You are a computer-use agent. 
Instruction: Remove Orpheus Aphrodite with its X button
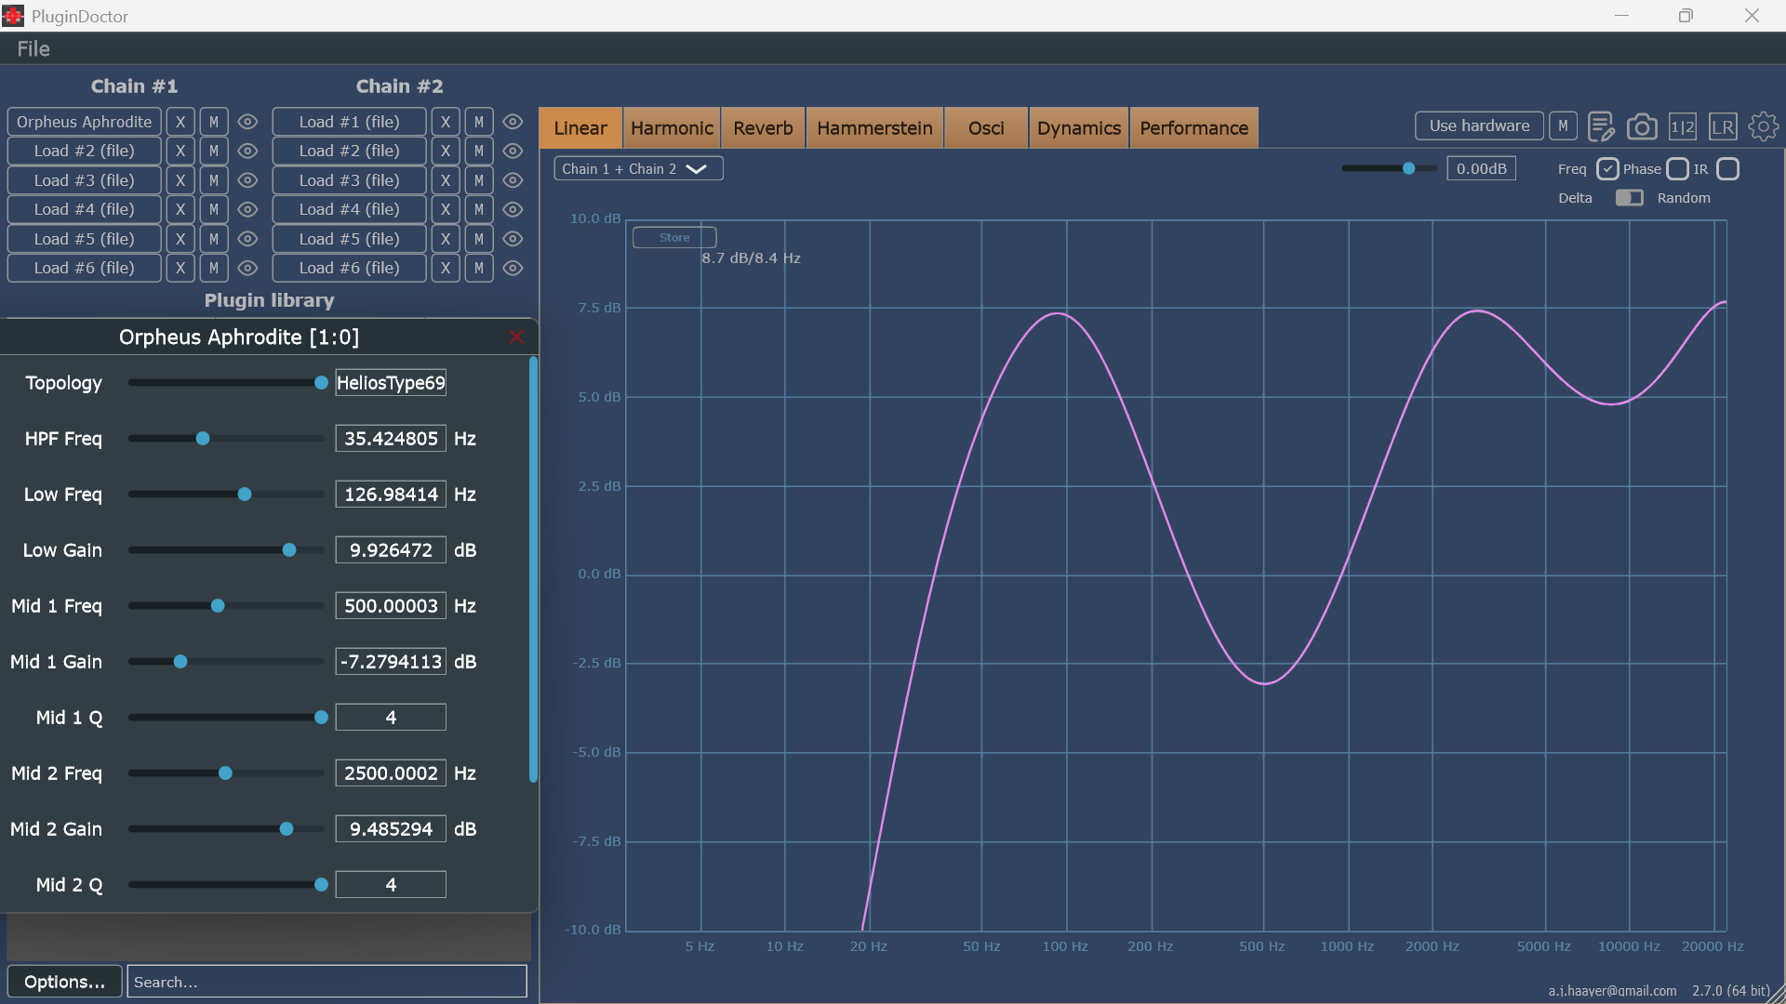(x=180, y=122)
